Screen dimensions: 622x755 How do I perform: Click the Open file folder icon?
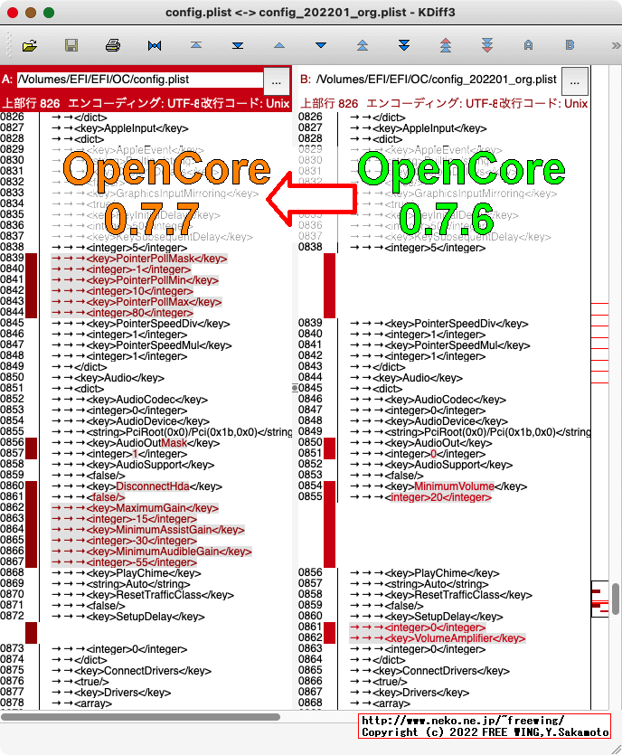point(30,46)
